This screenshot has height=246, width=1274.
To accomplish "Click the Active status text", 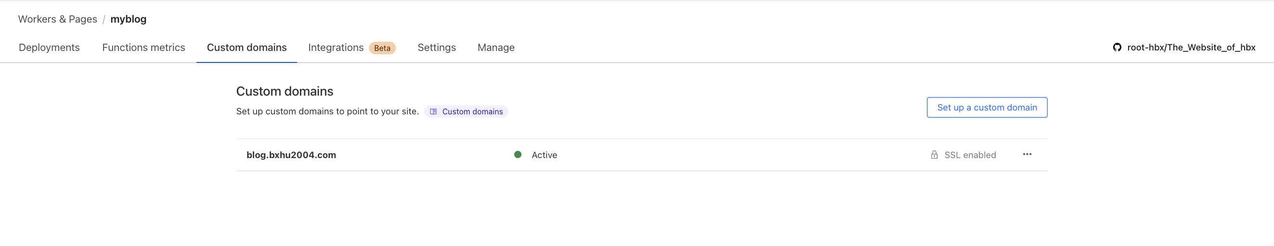I will click(x=544, y=155).
